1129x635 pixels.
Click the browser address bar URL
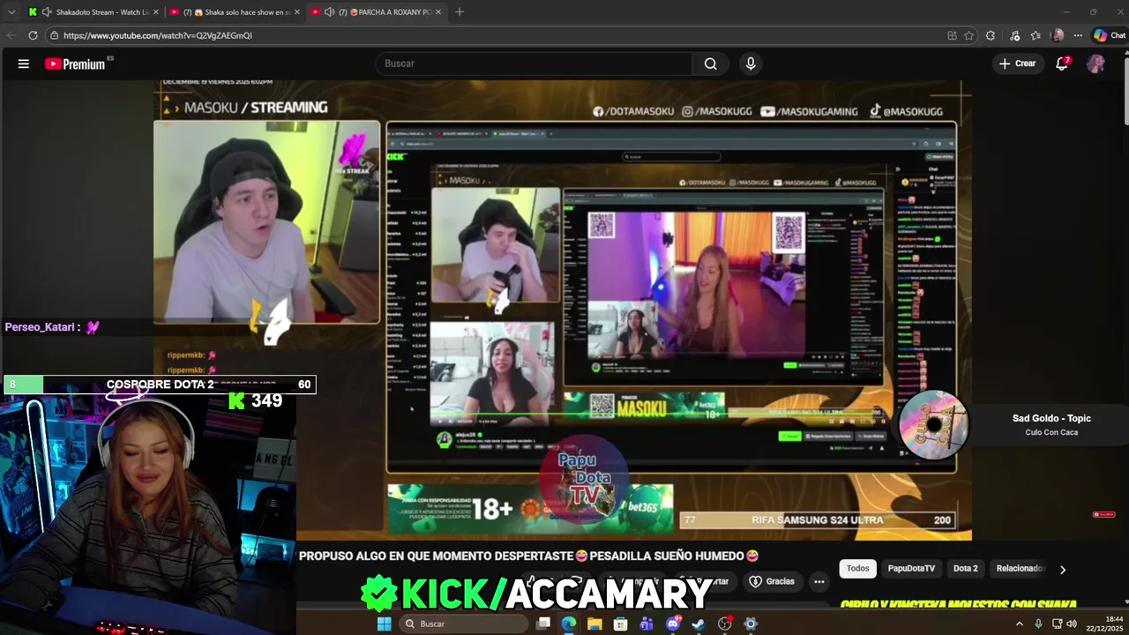coord(158,35)
